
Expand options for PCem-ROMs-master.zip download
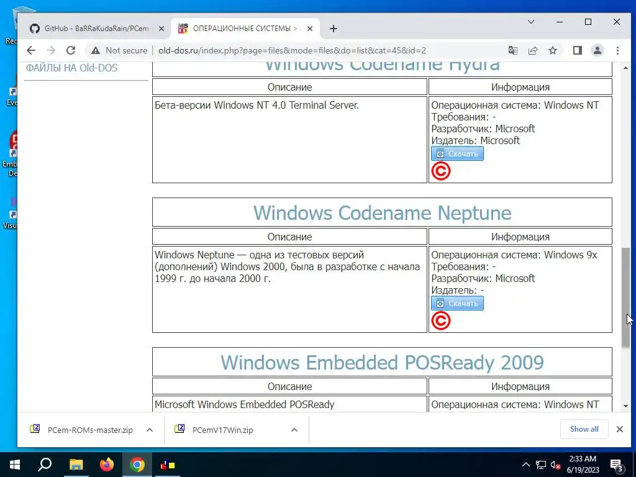coord(150,430)
